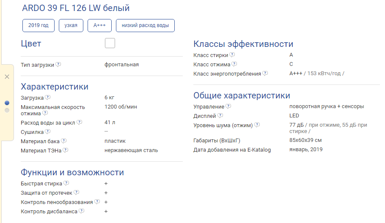
Task: Select the A+++ tag button
Action: pyautogui.click(x=99, y=25)
